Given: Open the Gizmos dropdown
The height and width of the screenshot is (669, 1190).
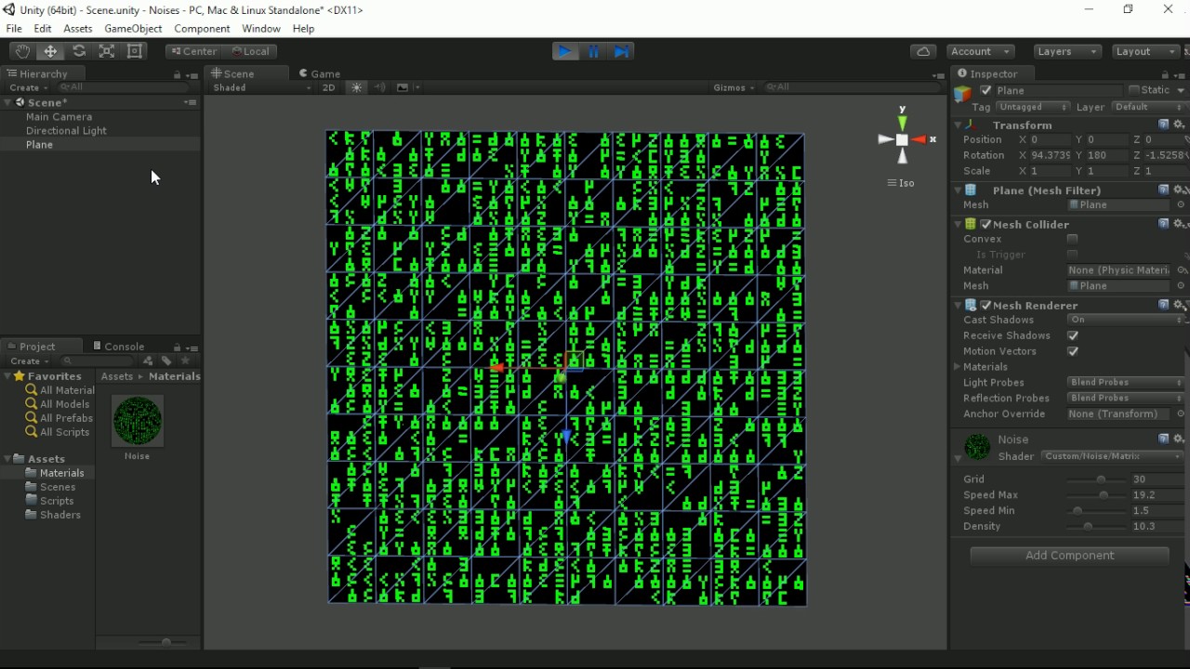Looking at the screenshot, I should pyautogui.click(x=734, y=87).
